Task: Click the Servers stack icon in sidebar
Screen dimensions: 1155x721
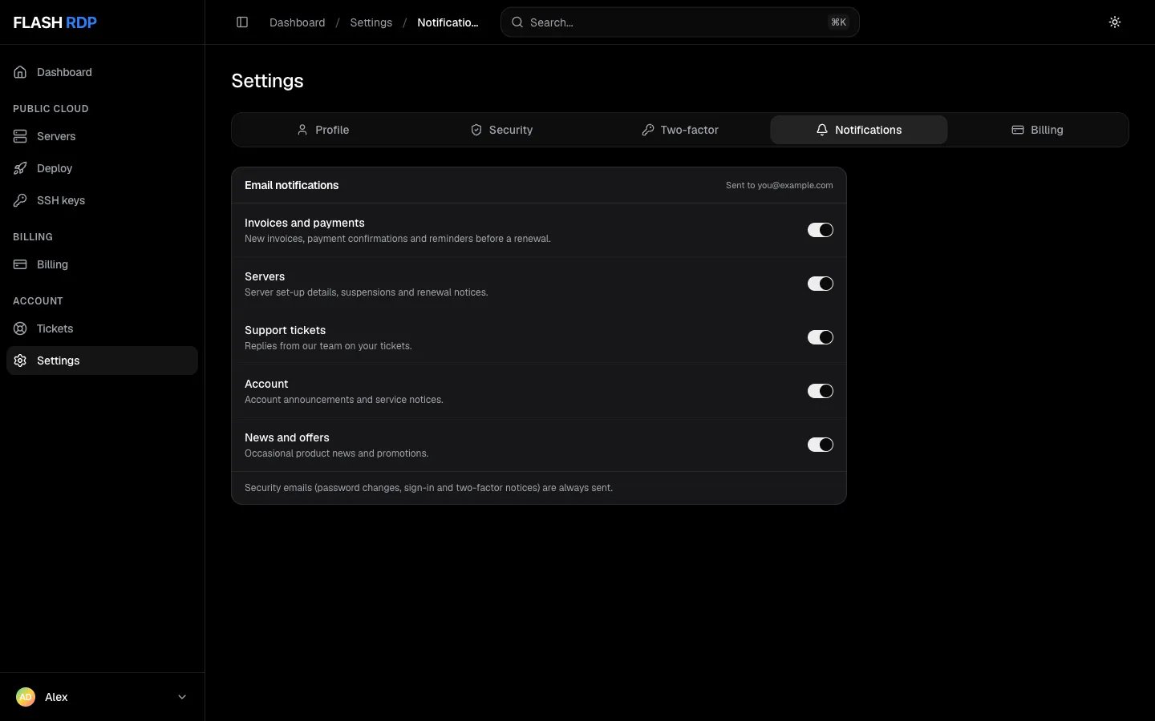Action: pos(20,136)
